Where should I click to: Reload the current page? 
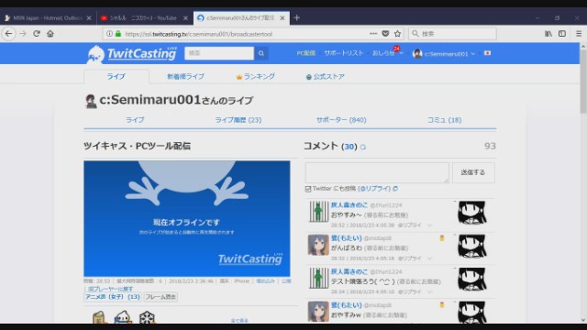tap(37, 34)
